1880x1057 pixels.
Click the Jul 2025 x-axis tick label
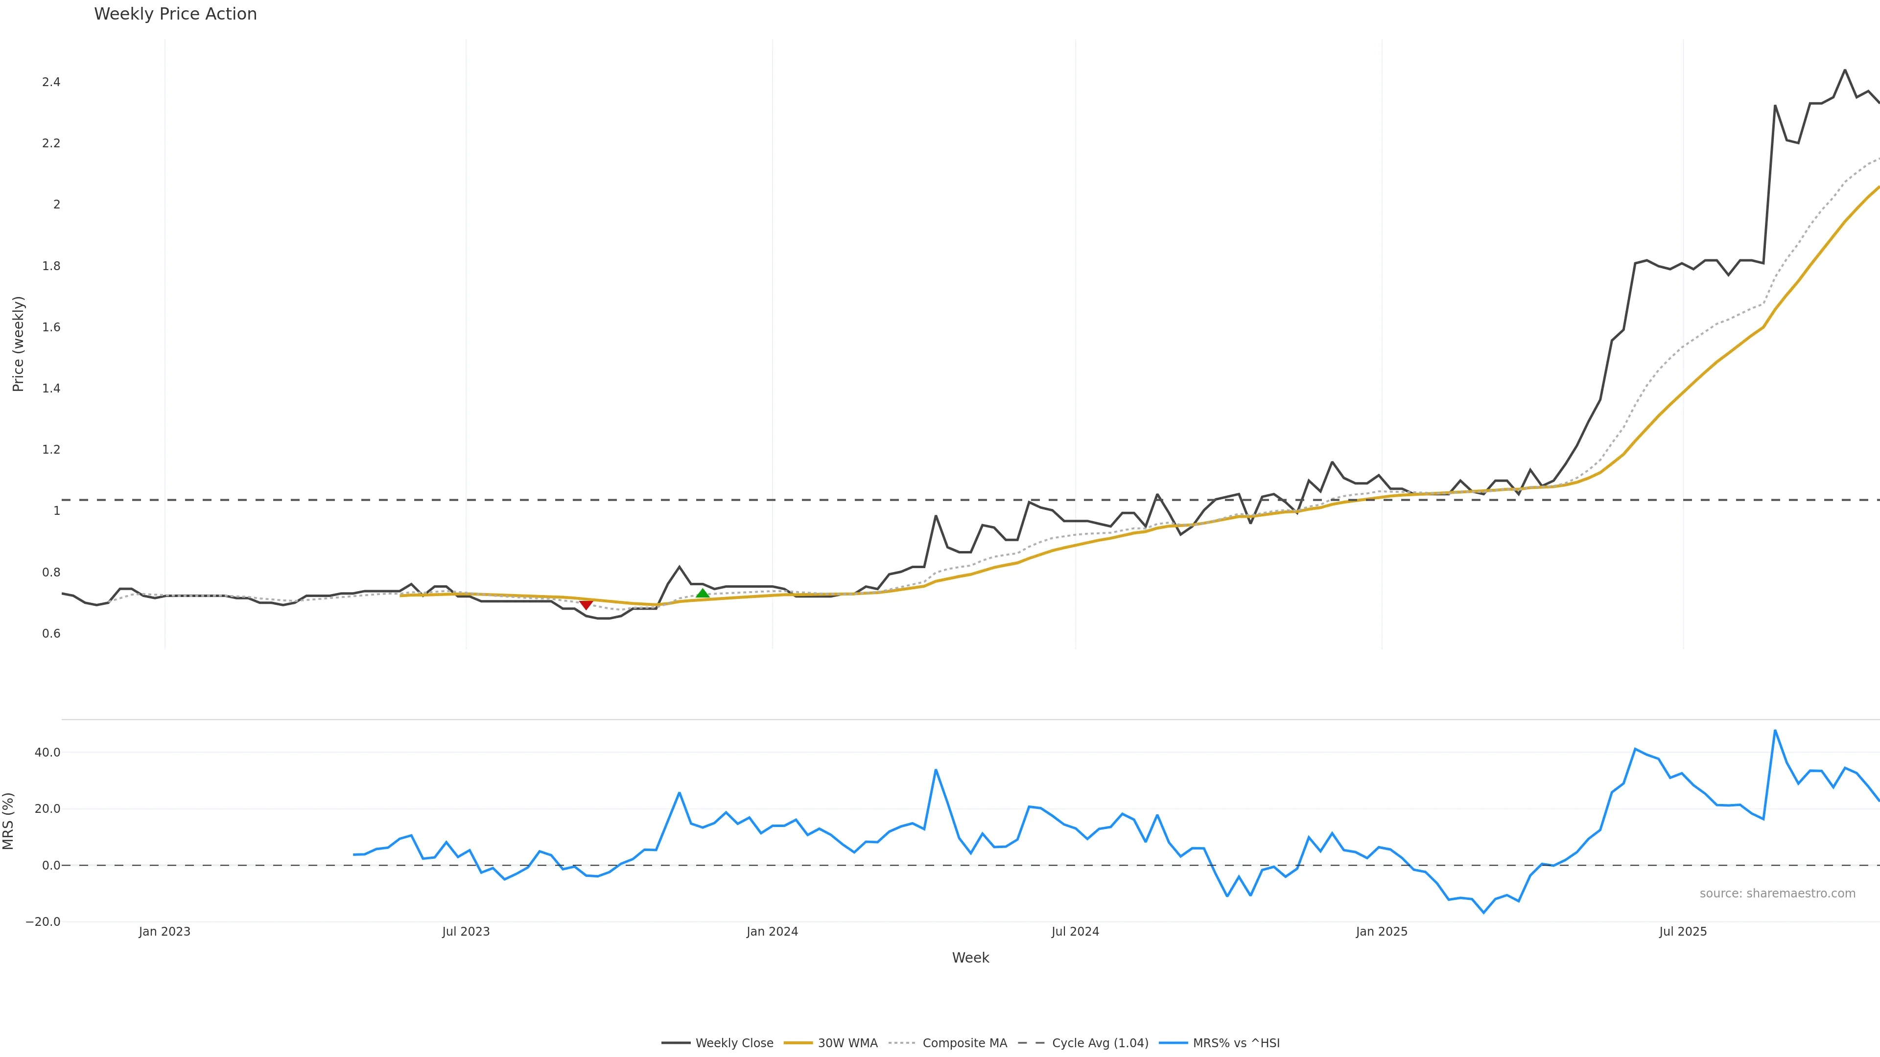pyautogui.click(x=1683, y=932)
